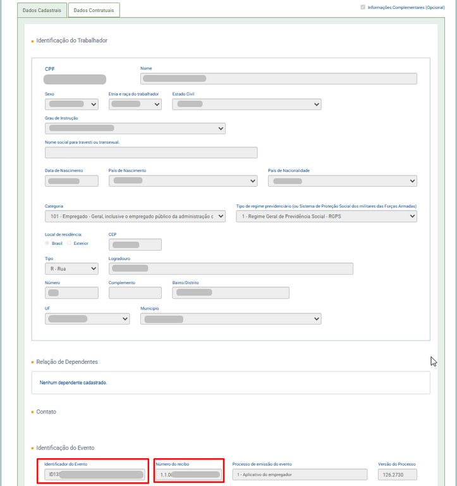The image size is (457, 486).
Task: Expand the Grau de Instrução dropdown
Action: tap(135, 128)
